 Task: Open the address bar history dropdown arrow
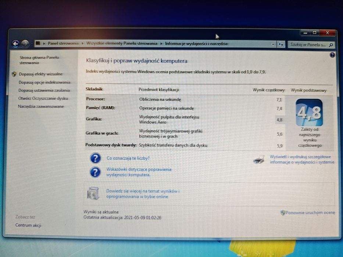coord(273,44)
